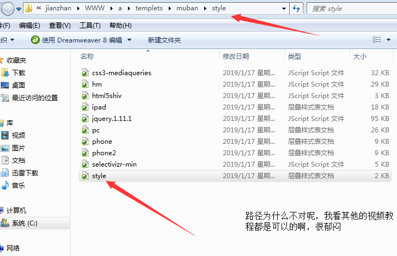Go to muban folder in breadcrumb
The image size is (397, 256).
187,8
